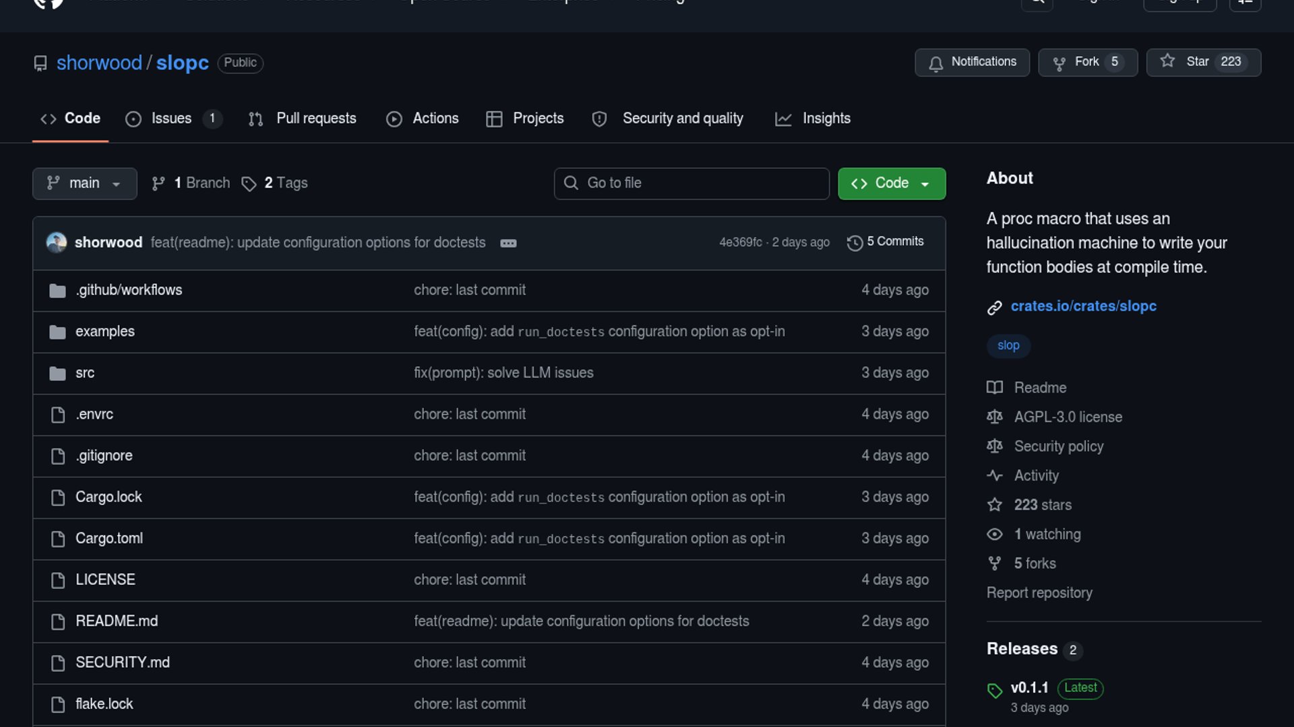1294x727 pixels.
Task: Select the slop topic tag
Action: [1008, 345]
